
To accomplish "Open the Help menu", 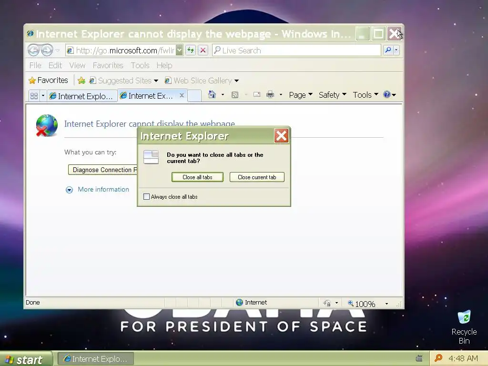I will pyautogui.click(x=164, y=65).
